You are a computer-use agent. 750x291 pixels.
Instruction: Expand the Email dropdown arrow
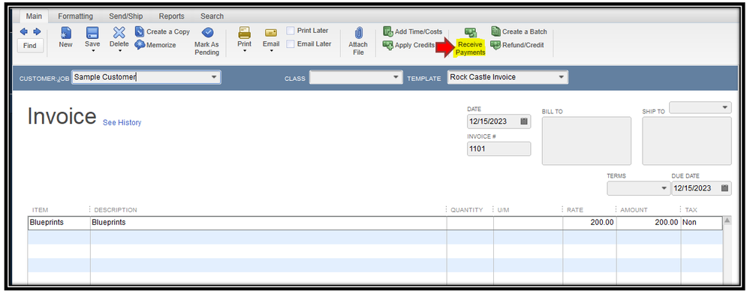[x=271, y=51]
